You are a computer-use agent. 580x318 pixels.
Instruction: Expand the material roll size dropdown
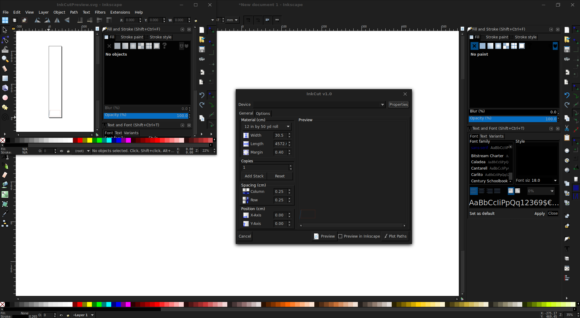(288, 127)
